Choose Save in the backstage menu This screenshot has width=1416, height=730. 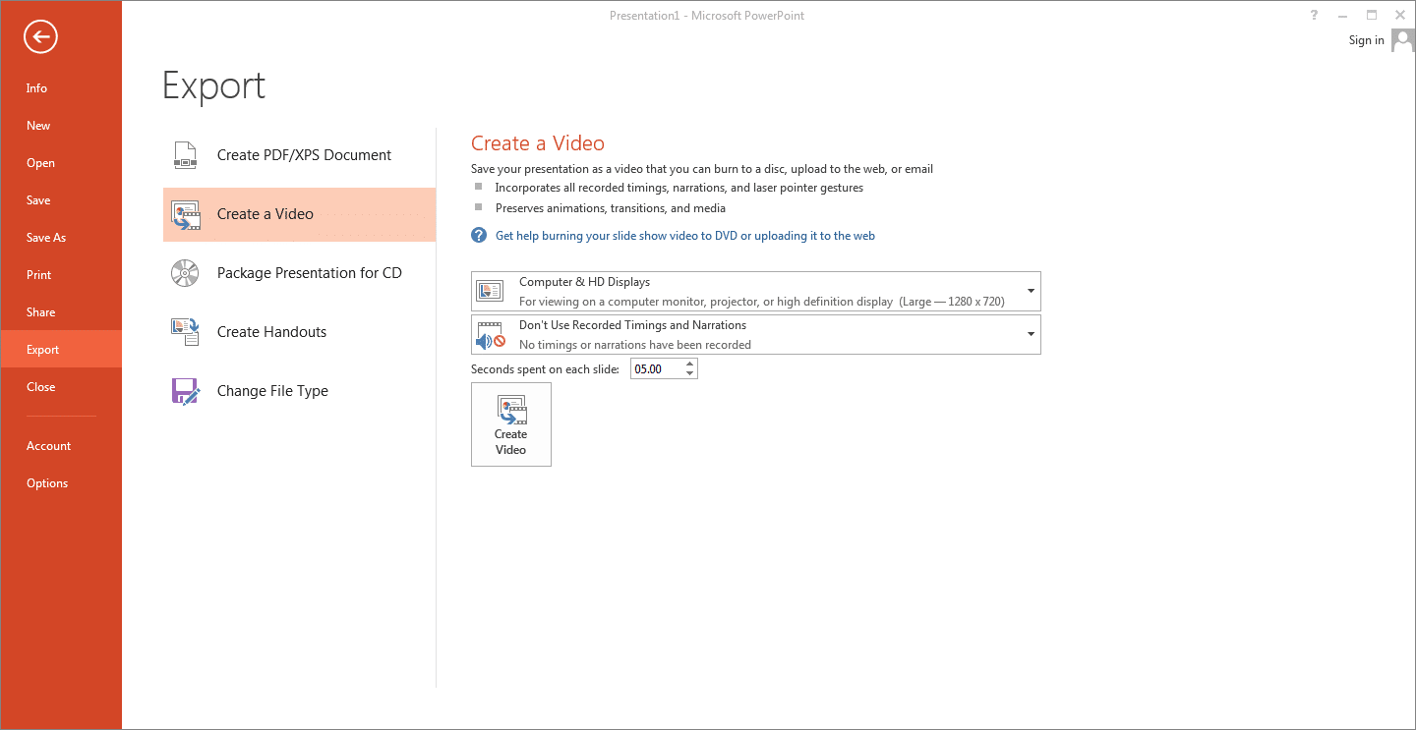61,200
